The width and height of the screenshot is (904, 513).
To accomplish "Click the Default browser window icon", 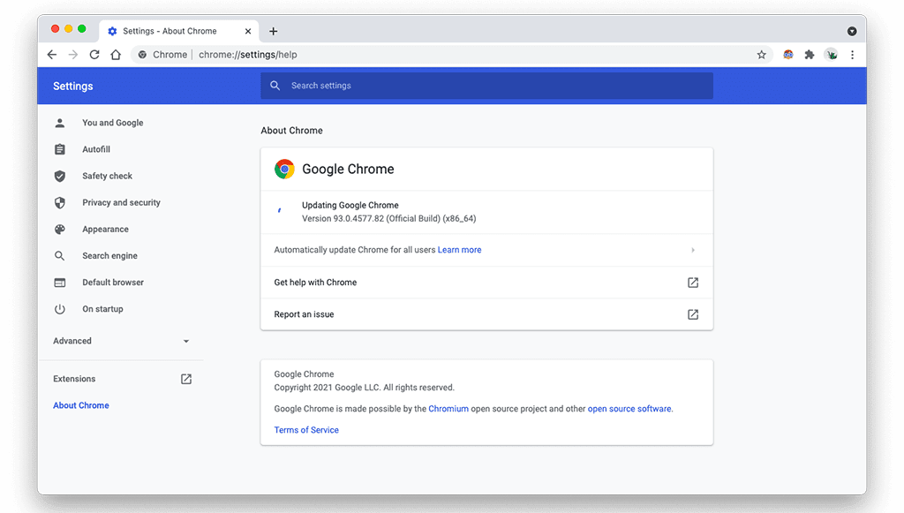I will [60, 283].
